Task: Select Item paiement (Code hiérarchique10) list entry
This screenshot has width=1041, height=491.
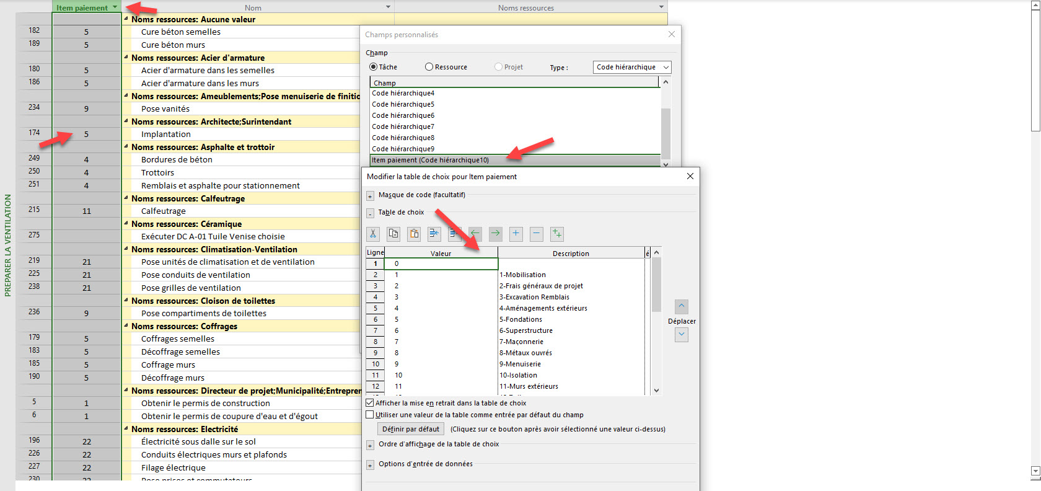Action: pyautogui.click(x=431, y=160)
